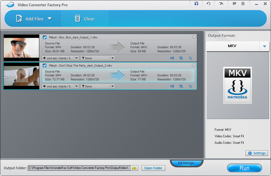Viewport: 271px width, 176px height.
Task: Click the Merge tab button
Action: (x=186, y=163)
